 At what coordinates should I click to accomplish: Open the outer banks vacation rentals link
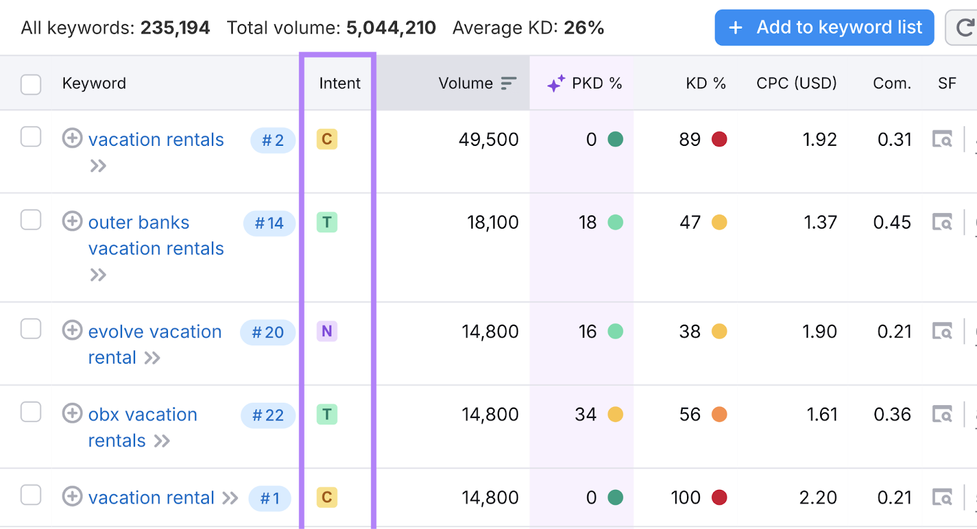[156, 236]
